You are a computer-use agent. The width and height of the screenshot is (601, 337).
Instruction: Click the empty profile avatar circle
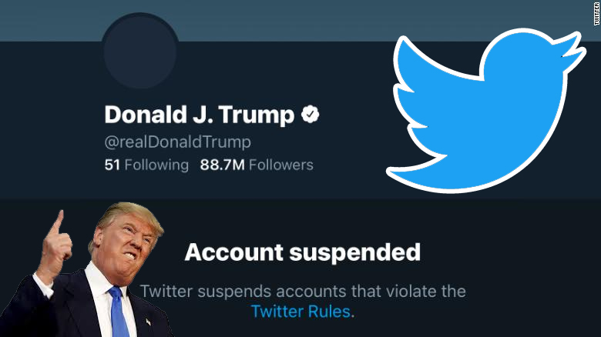(140, 52)
